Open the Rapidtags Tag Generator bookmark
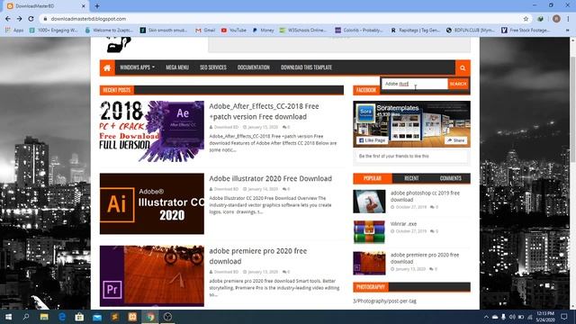The height and width of the screenshot is (324, 576). [x=415, y=30]
